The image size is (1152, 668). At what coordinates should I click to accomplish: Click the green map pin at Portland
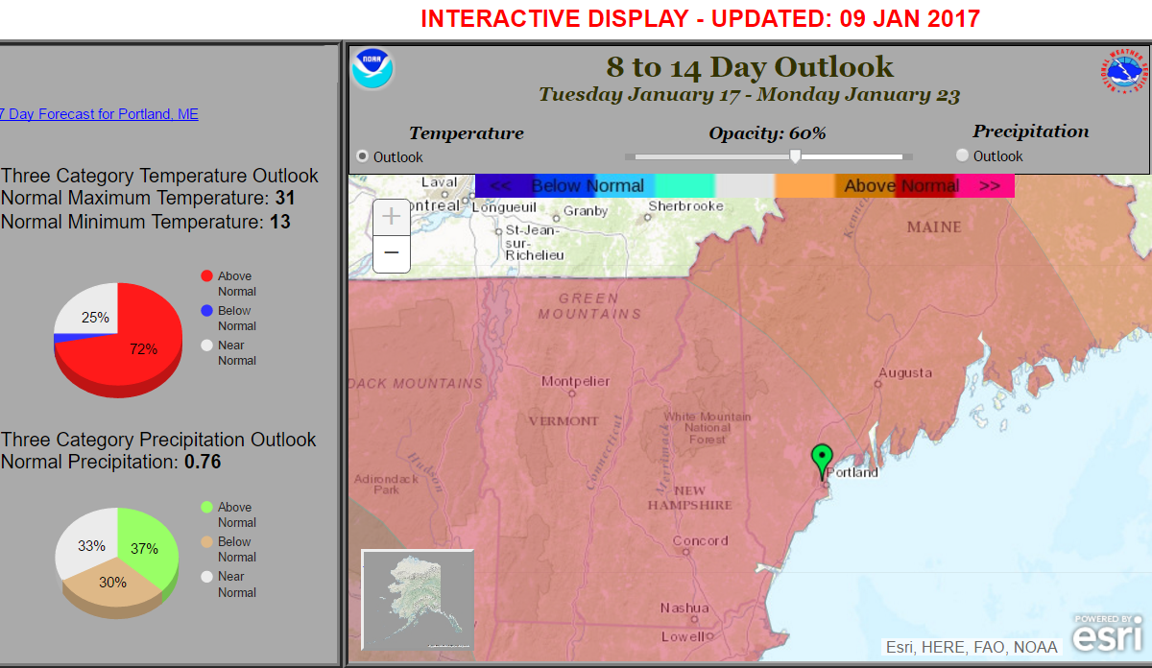pos(821,459)
